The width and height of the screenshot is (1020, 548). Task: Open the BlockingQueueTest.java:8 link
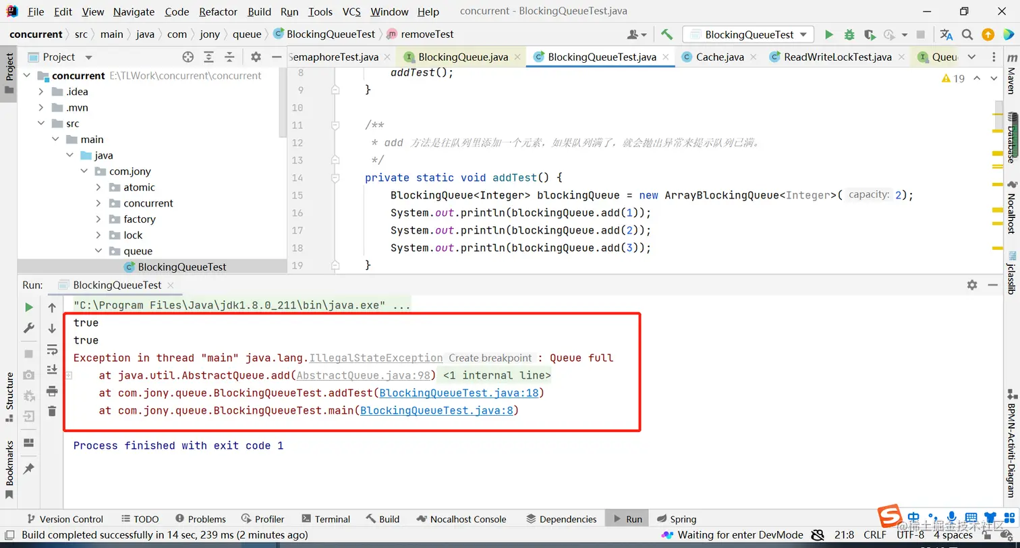click(436, 410)
